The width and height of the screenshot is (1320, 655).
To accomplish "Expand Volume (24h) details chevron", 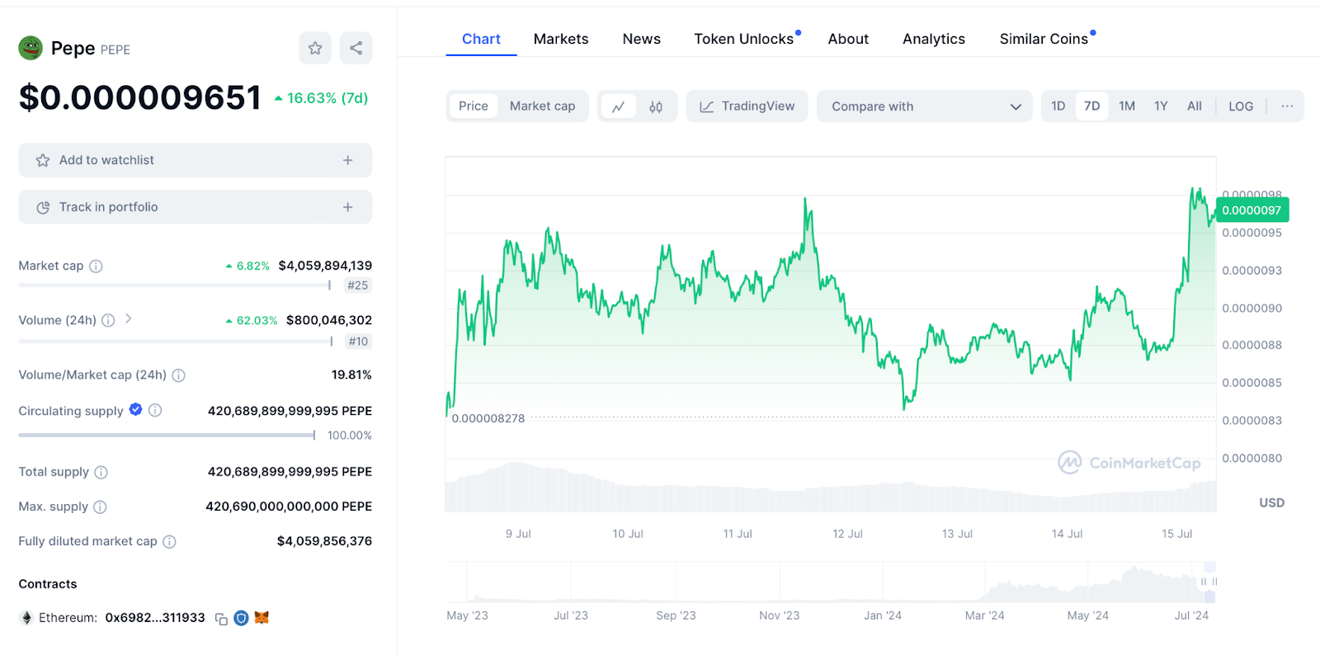I will pos(129,318).
